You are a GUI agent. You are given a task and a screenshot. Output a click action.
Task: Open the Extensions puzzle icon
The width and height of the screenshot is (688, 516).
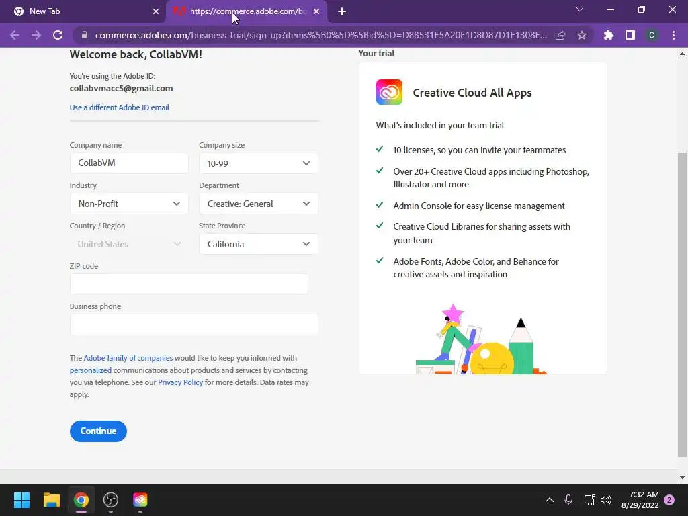click(609, 35)
